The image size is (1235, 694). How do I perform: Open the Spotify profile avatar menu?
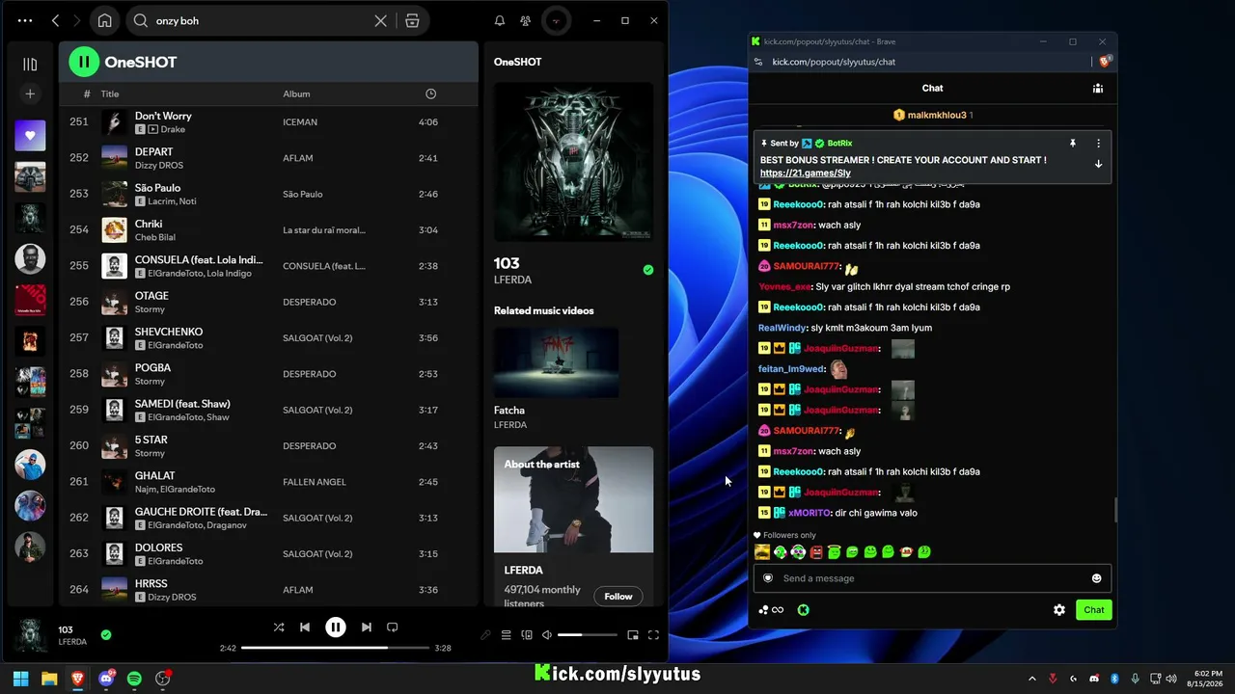tap(555, 20)
